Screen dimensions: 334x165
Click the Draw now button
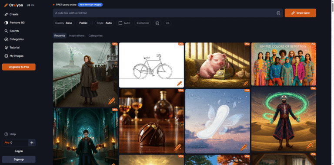click(301, 13)
